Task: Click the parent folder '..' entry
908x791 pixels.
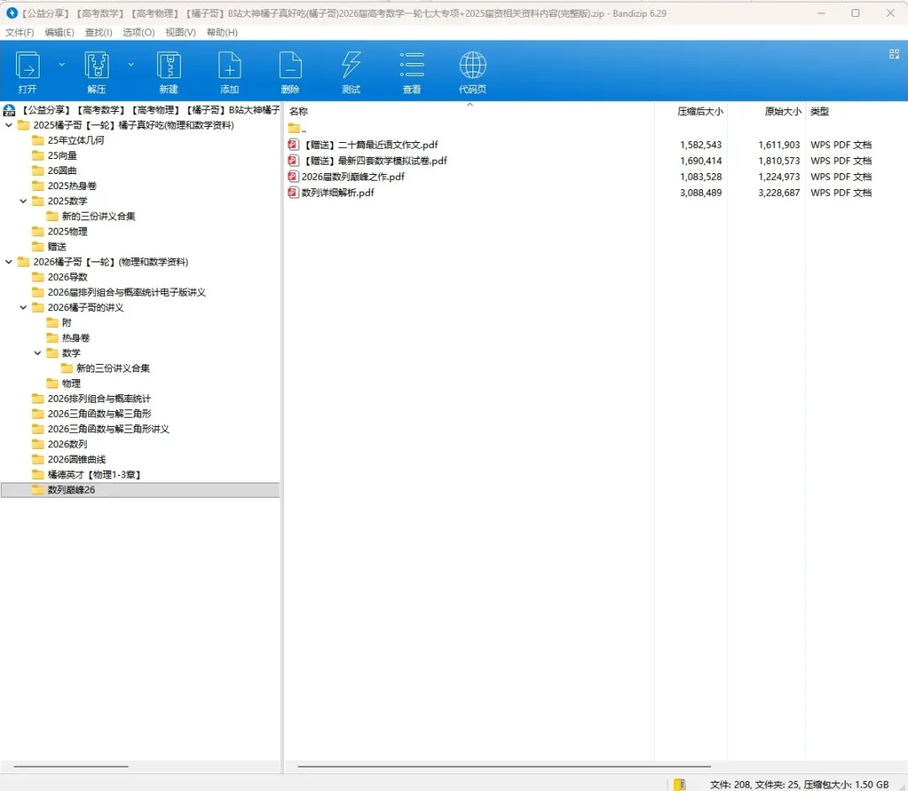Action: click(x=297, y=129)
